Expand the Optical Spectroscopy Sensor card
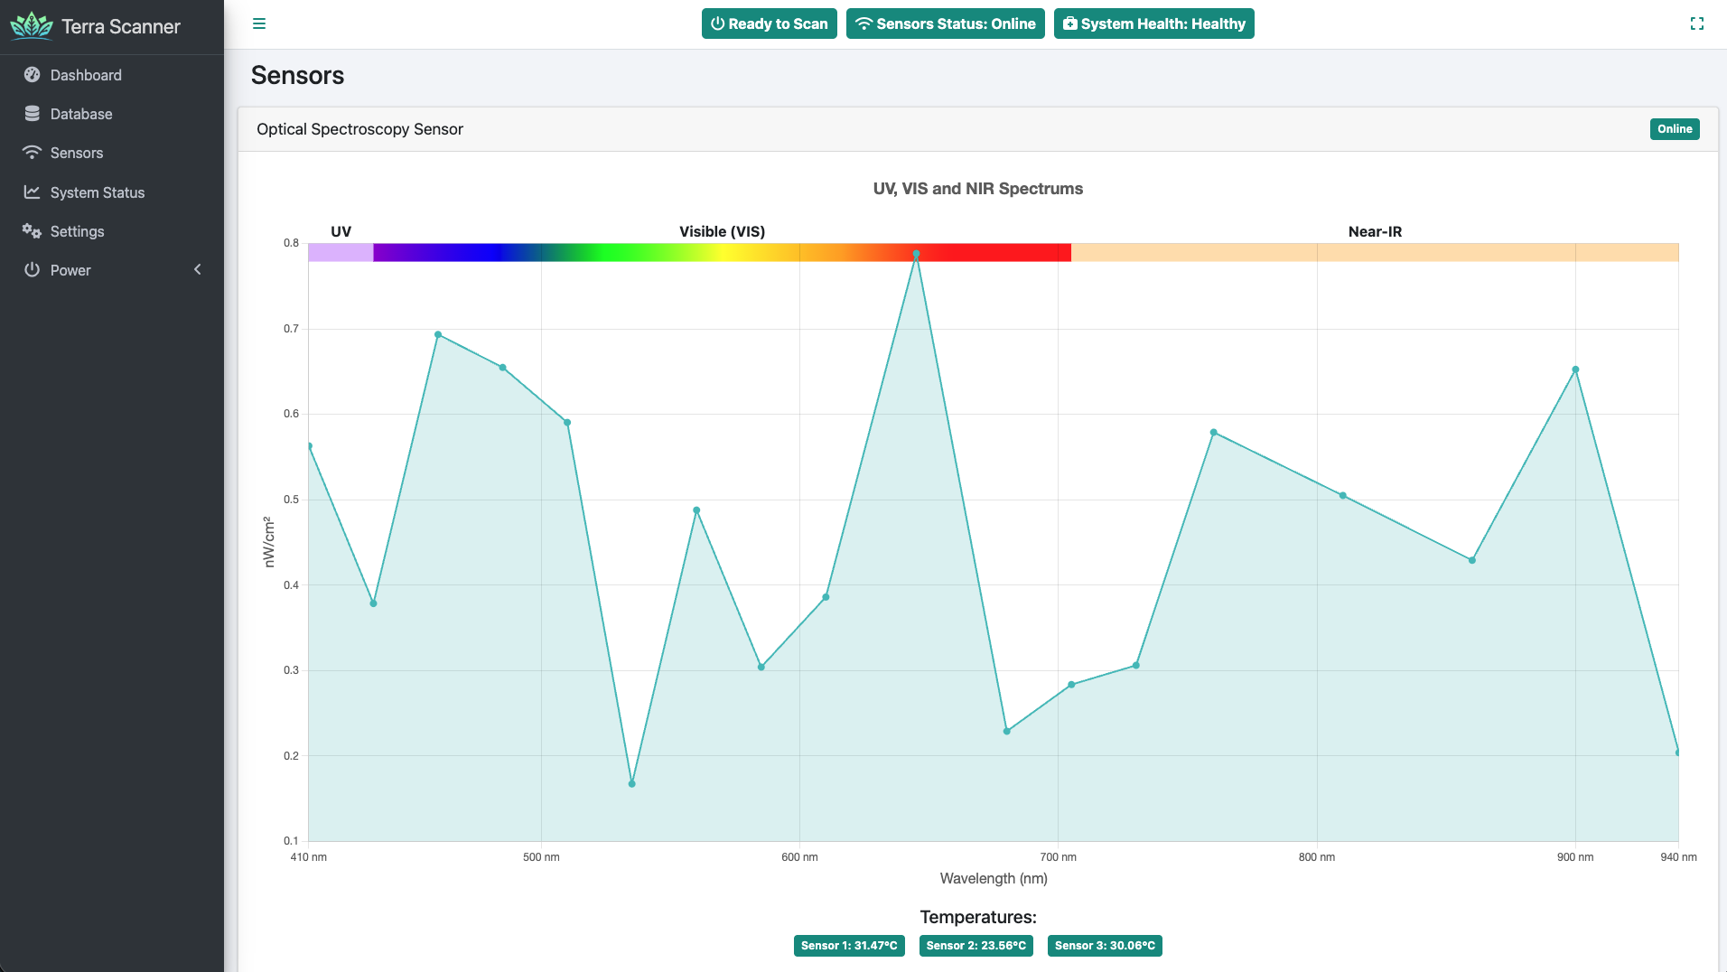Screen dimensions: 1727x972 point(359,129)
